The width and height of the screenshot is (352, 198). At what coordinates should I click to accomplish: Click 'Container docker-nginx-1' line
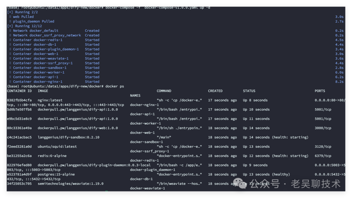pyautogui.click(x=38, y=82)
